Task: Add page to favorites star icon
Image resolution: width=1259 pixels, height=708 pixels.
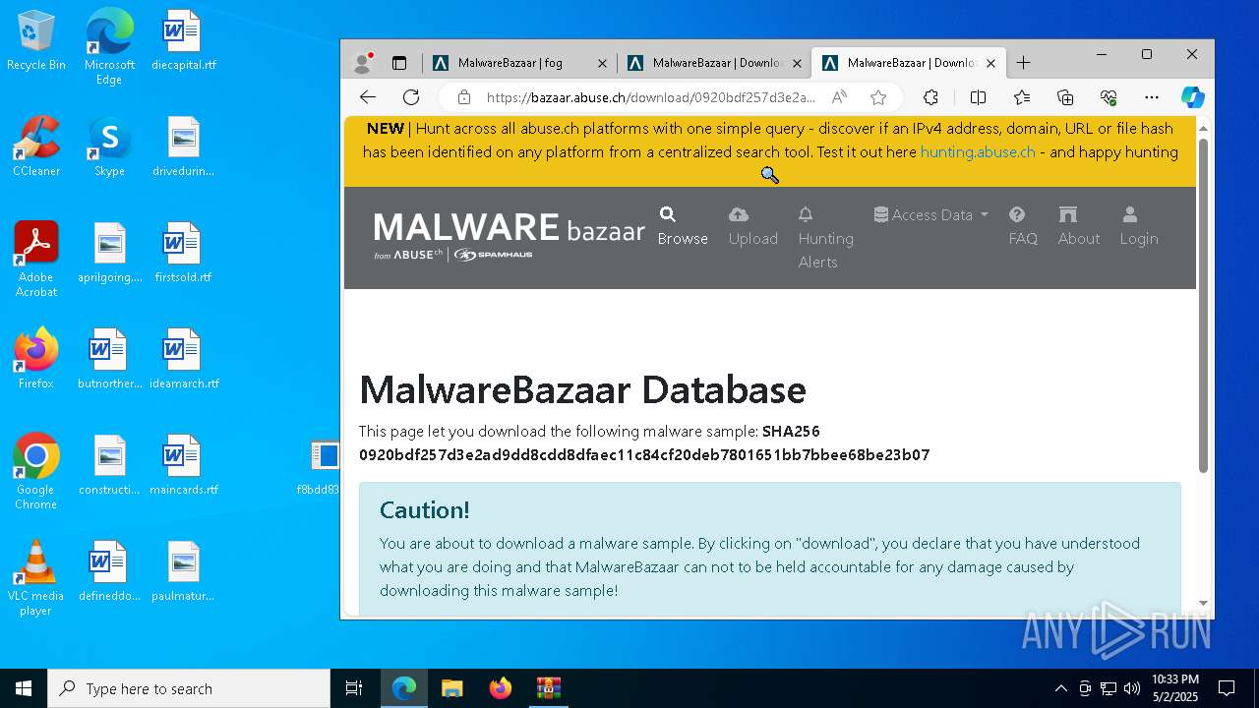Action: (x=878, y=97)
